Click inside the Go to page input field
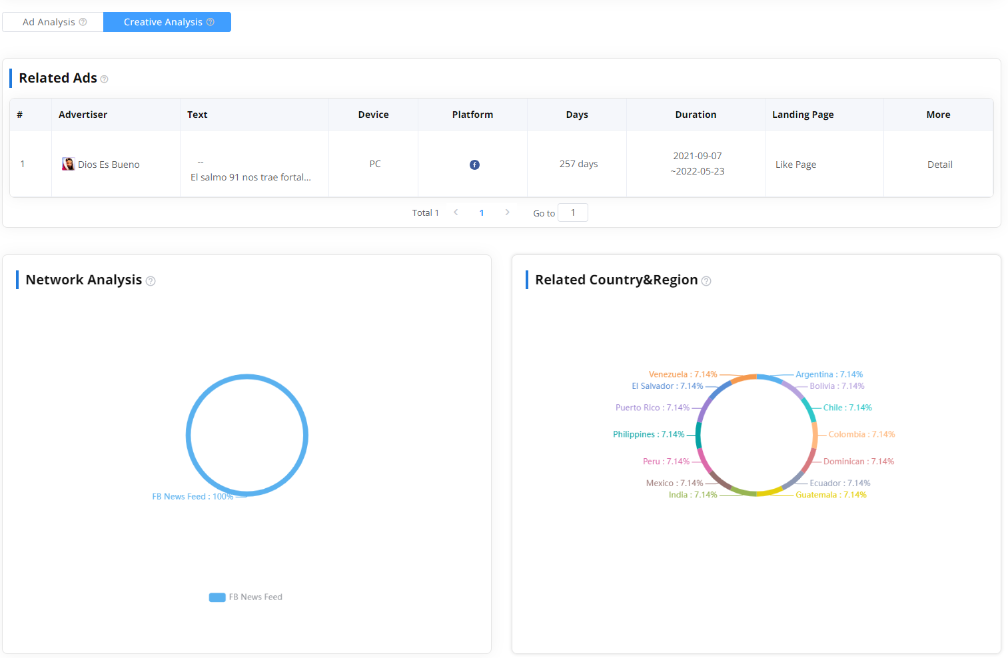The image size is (1008, 658). tap(572, 212)
